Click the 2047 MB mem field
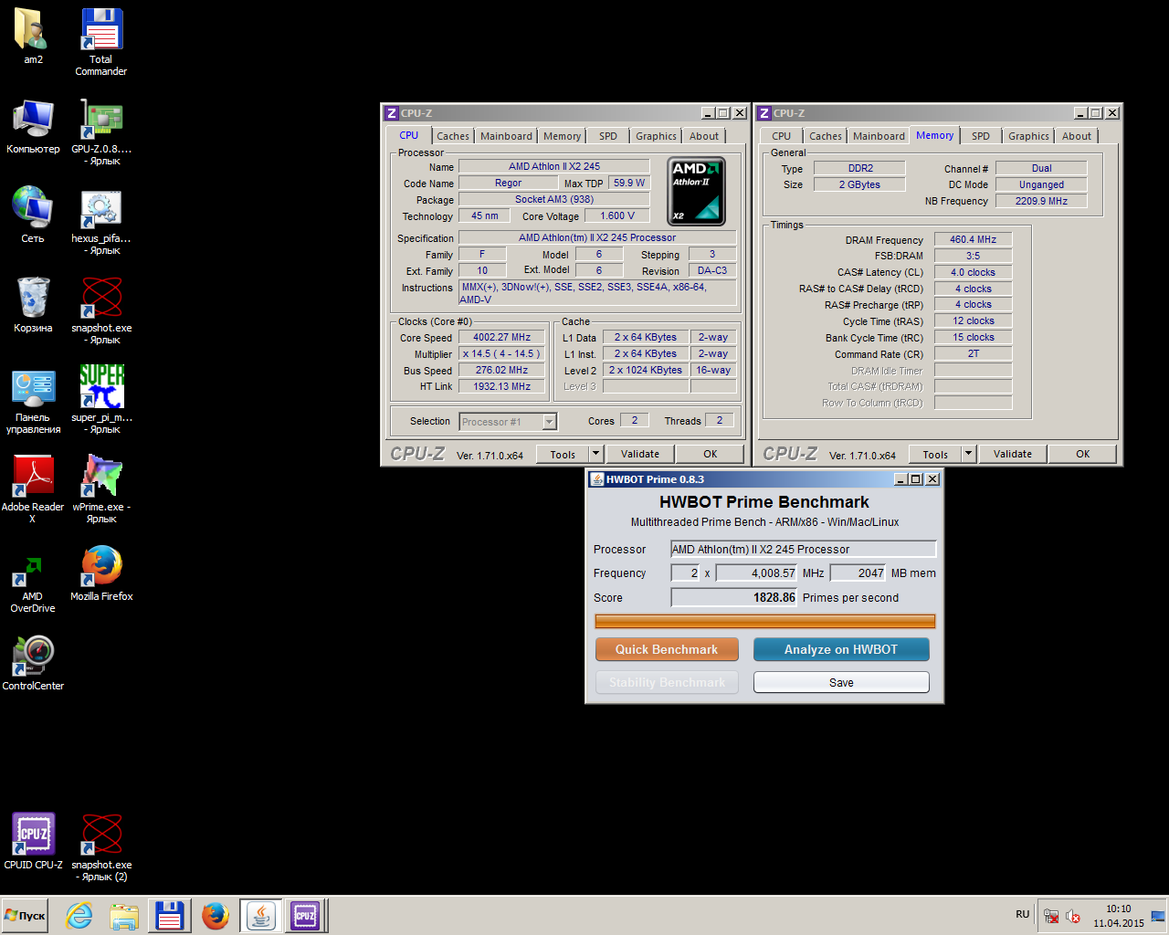 coord(858,573)
